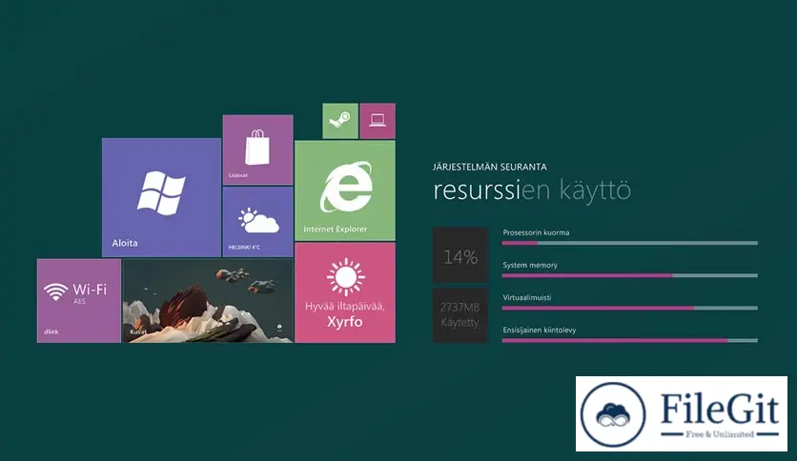Image resolution: width=797 pixels, height=461 pixels.
Task: Click the JÄRJESTELMÄN SEURANTA heading
Action: tap(489, 167)
